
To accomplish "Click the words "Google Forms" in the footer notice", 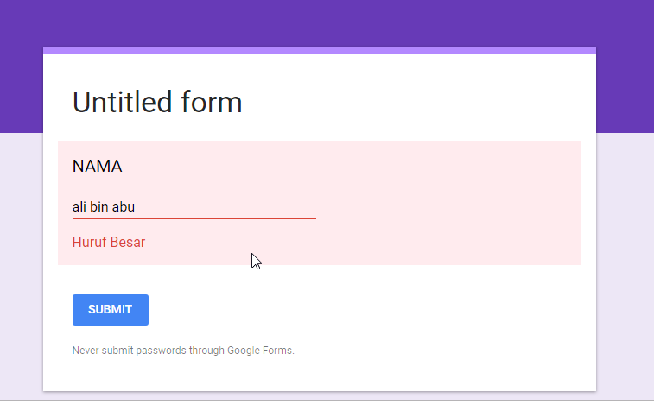I will [x=260, y=351].
